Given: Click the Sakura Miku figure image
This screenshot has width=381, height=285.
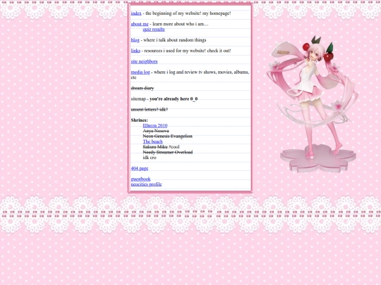Looking at the screenshot, I should 313,104.
